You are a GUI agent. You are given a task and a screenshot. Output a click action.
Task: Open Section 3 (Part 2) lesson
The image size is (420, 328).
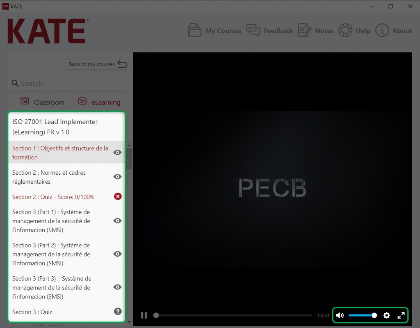point(67,254)
